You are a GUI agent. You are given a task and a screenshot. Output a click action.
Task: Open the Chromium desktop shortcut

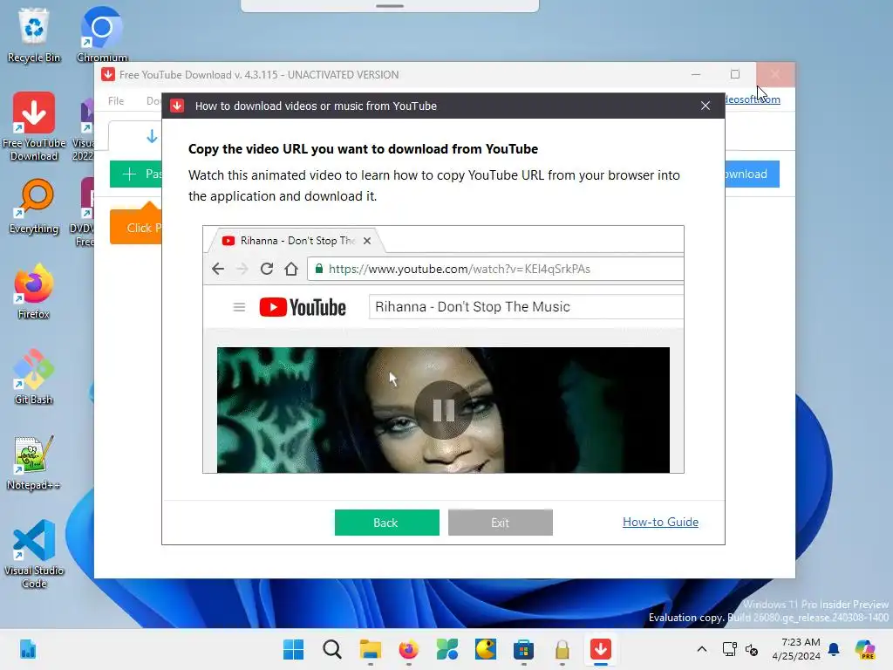pyautogui.click(x=102, y=35)
